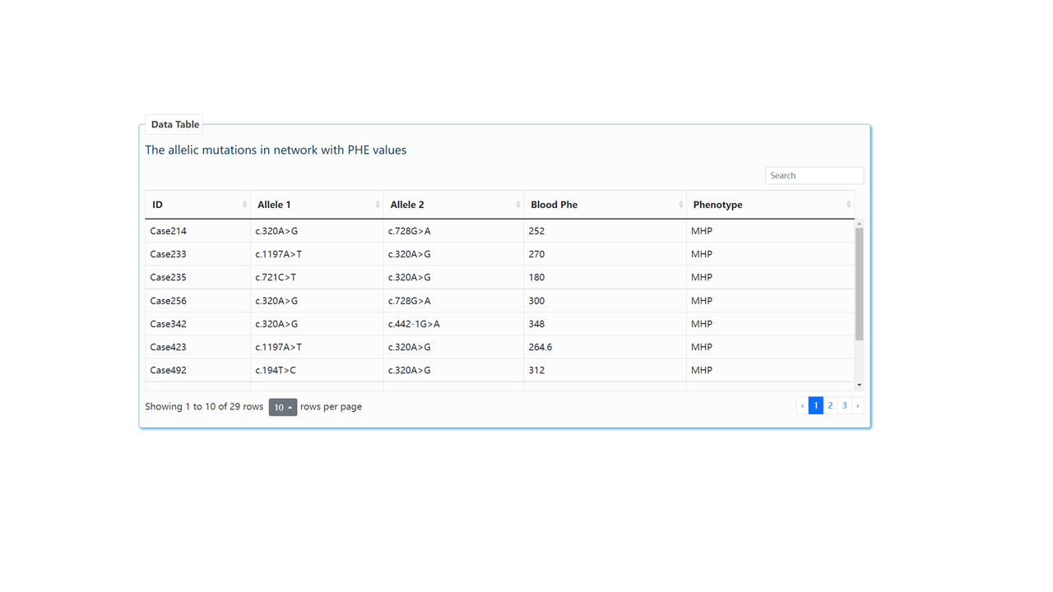Viewport: 1053px width, 592px height.
Task: Click Case492 Allele 1 c.194T>C
Action: click(x=276, y=370)
